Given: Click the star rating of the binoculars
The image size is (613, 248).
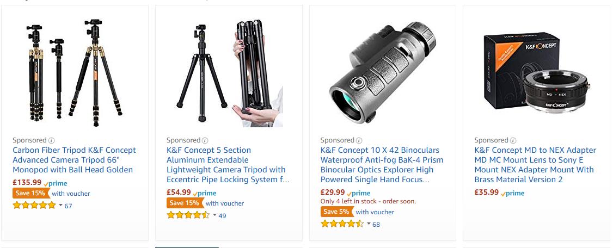Looking at the screenshot, I should coord(342,224).
